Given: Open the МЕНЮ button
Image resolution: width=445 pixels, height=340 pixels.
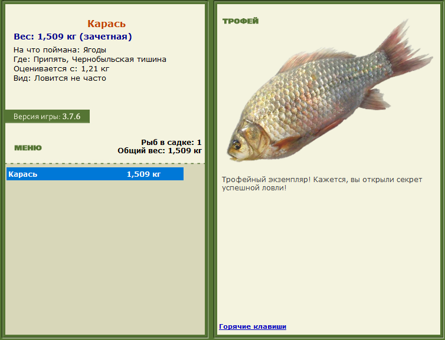Looking at the screenshot, I should pyautogui.click(x=28, y=148).
